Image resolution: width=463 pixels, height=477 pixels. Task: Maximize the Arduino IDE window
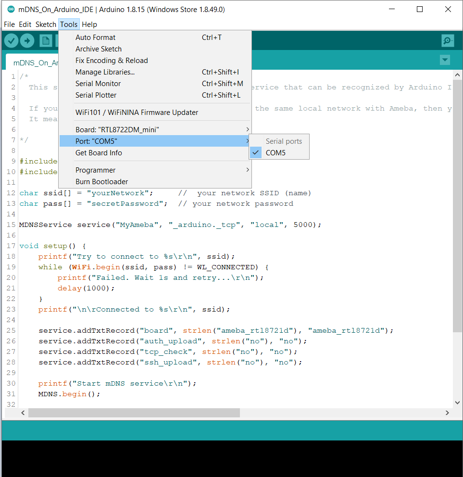pyautogui.click(x=420, y=10)
